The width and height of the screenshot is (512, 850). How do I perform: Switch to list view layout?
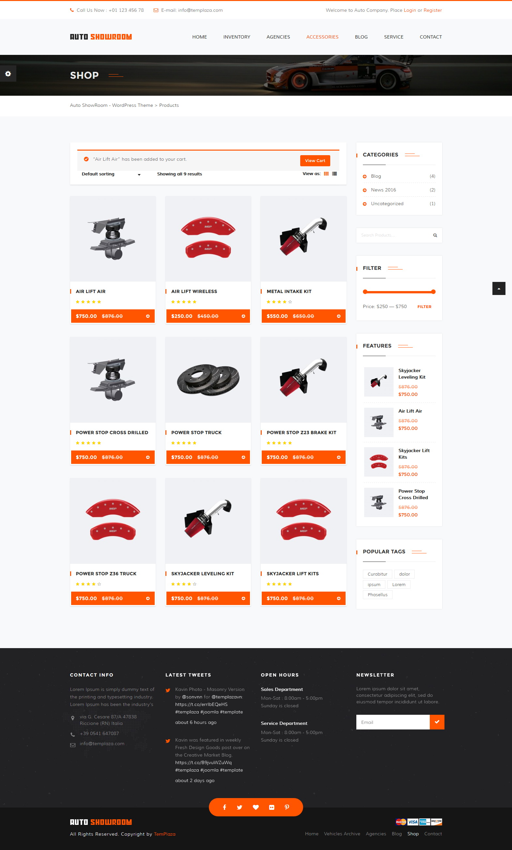[334, 174]
